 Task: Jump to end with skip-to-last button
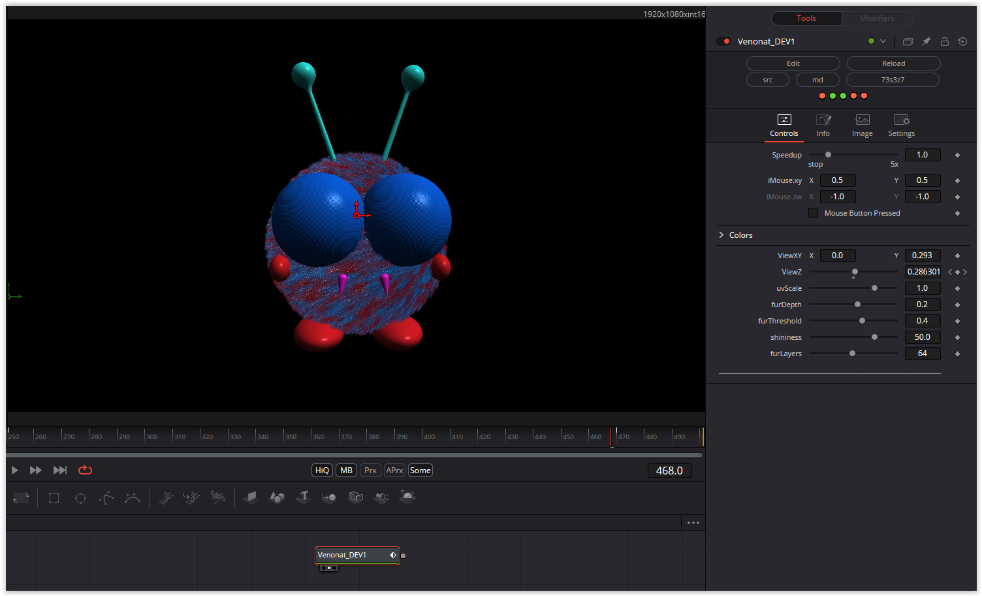(60, 471)
